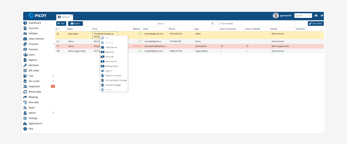Open Vehicles via the car icon
This screenshot has width=347, height=144.
click(25, 34)
